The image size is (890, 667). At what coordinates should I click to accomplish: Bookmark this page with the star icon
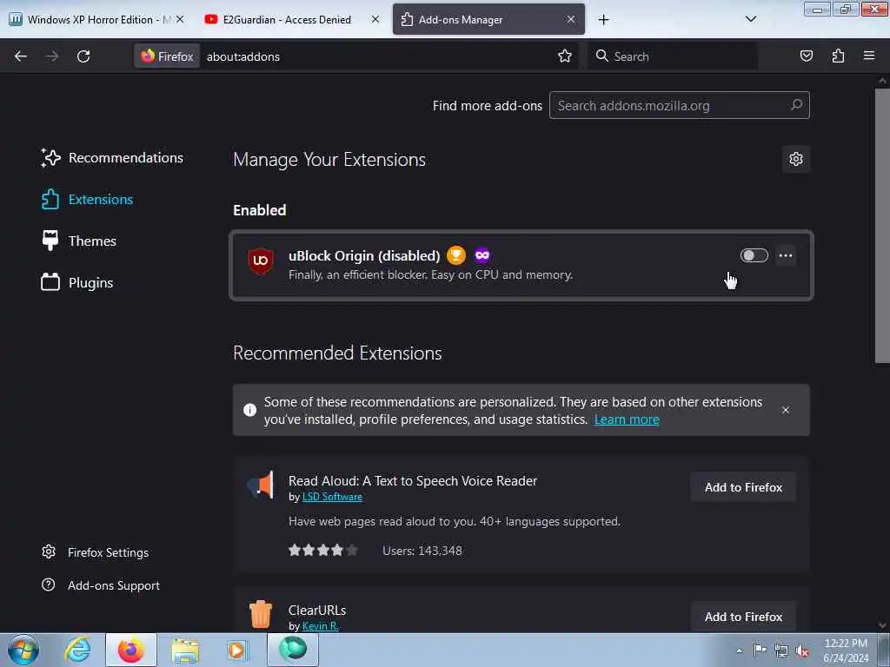click(x=564, y=56)
